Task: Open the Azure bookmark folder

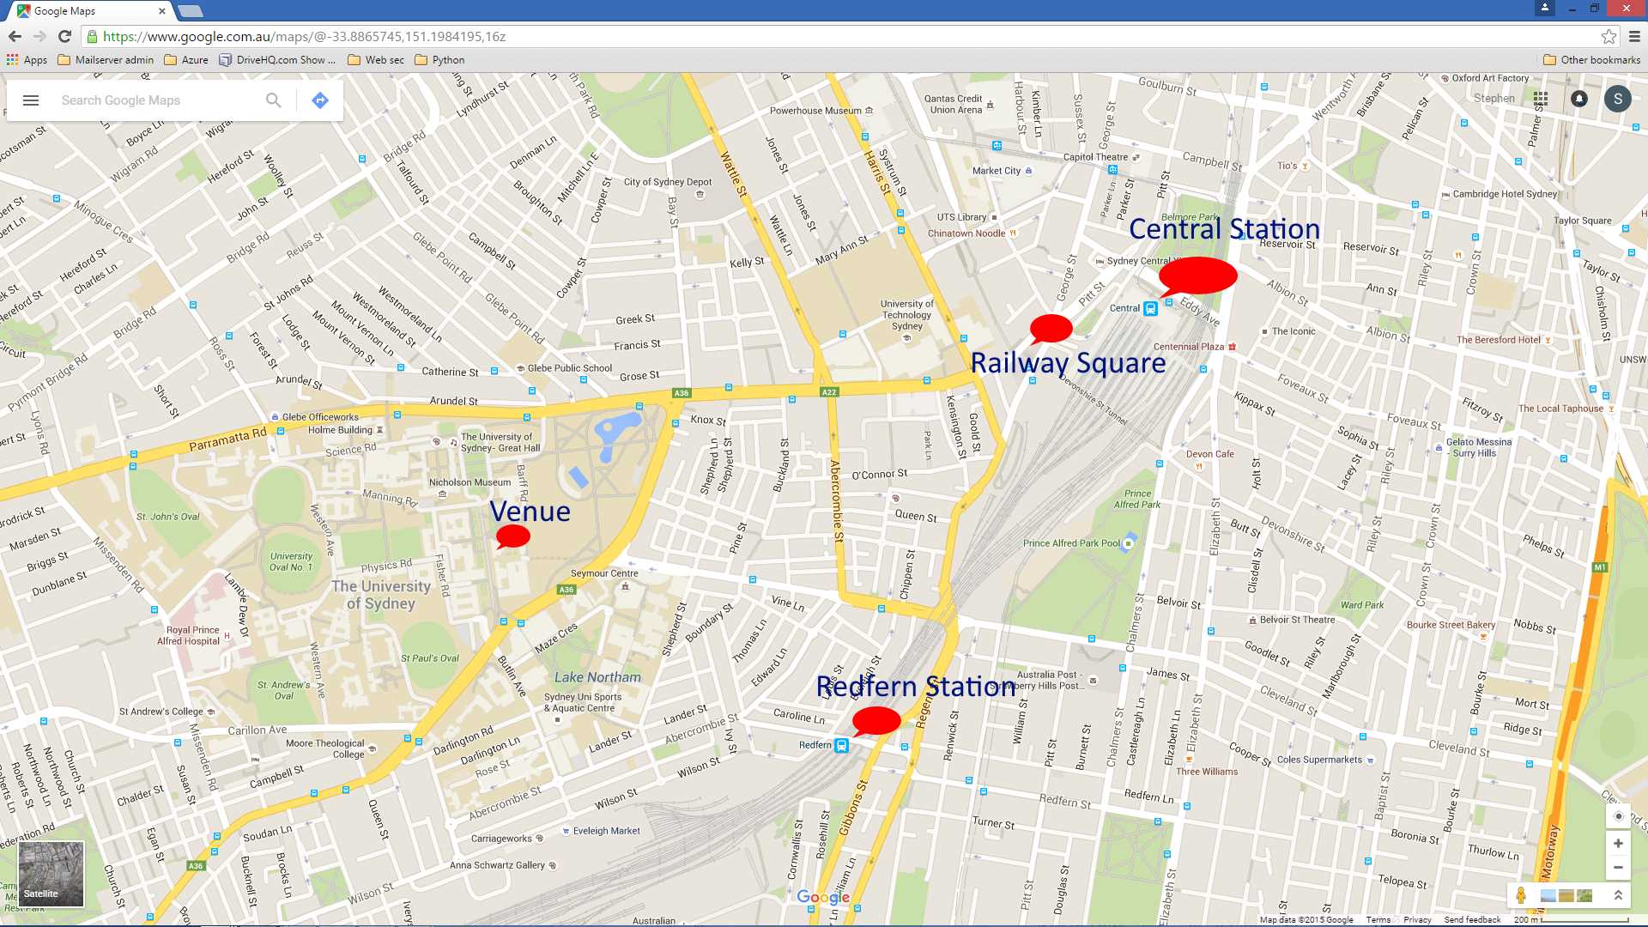Action: [186, 60]
